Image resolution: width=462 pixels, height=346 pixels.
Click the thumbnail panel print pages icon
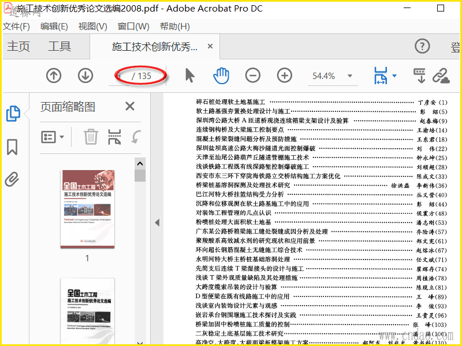[x=114, y=137]
